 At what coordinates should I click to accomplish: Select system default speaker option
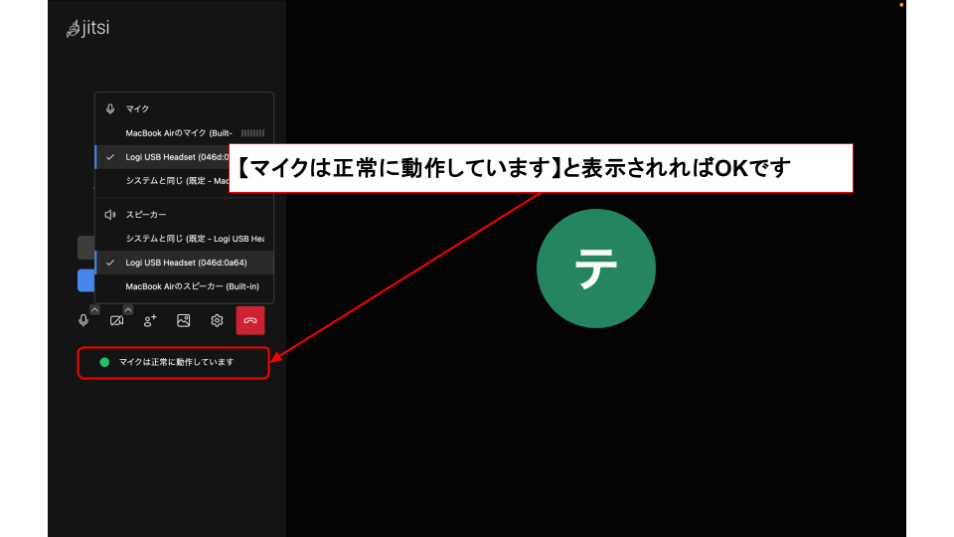point(194,239)
